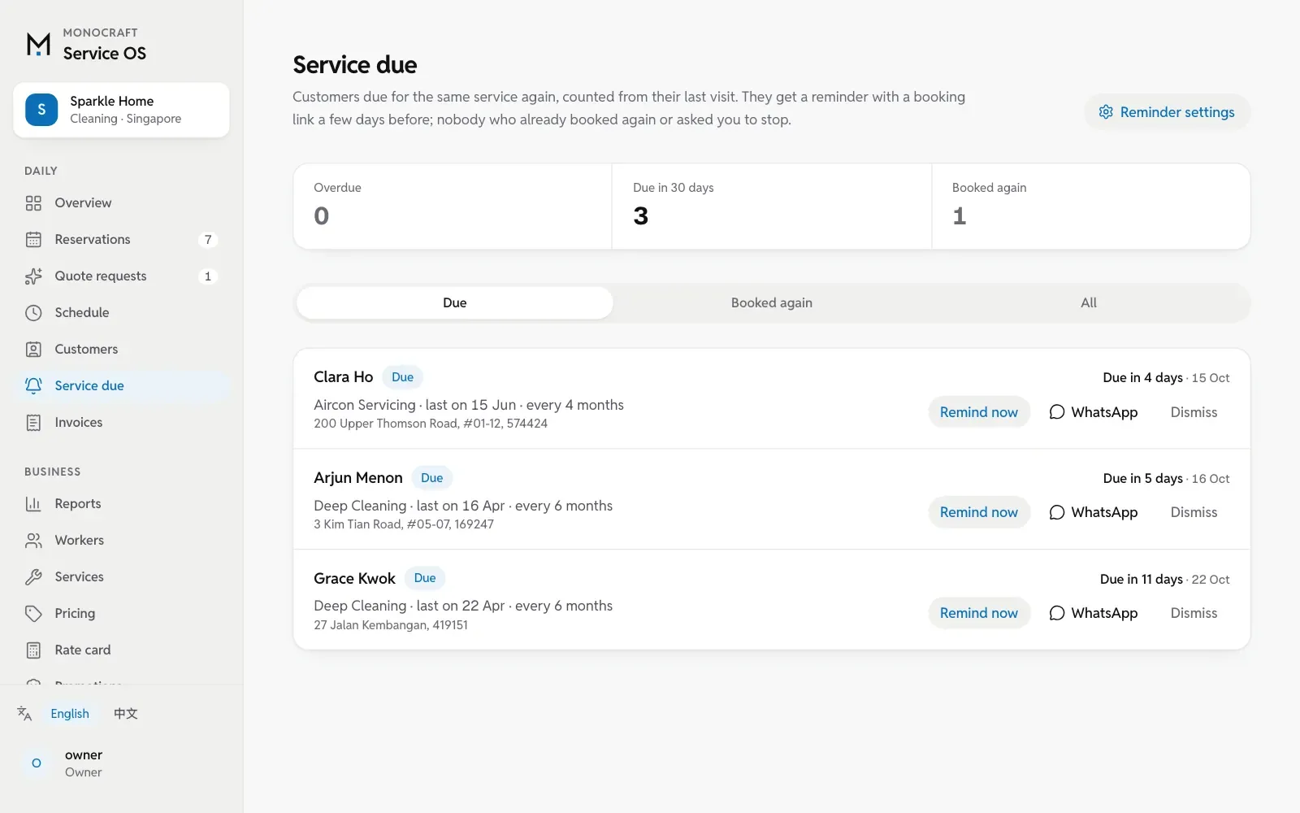
Task: Click the Rate card calculator icon
Action: click(x=33, y=650)
